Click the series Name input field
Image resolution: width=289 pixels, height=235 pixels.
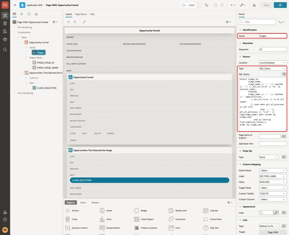point(273,36)
